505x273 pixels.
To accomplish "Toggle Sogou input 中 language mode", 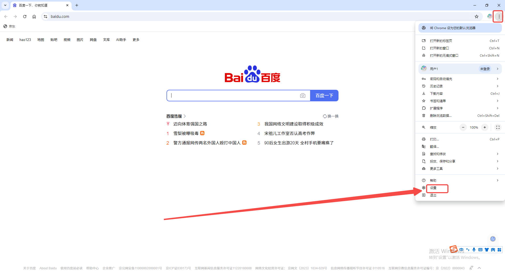I will [x=461, y=250].
